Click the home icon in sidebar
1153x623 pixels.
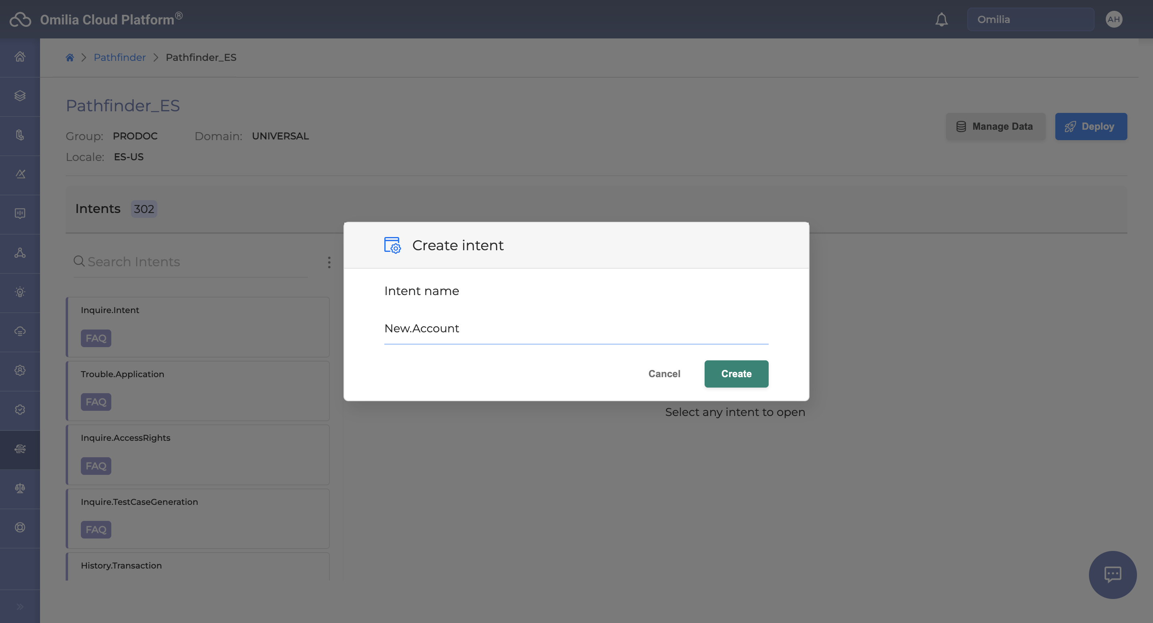pos(20,57)
